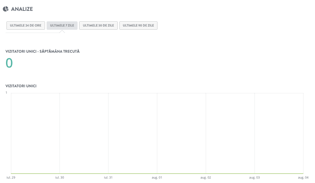Viewport: 315px width, 183px height.
Task: Click the ANALIZE heading text
Action: coord(22,9)
